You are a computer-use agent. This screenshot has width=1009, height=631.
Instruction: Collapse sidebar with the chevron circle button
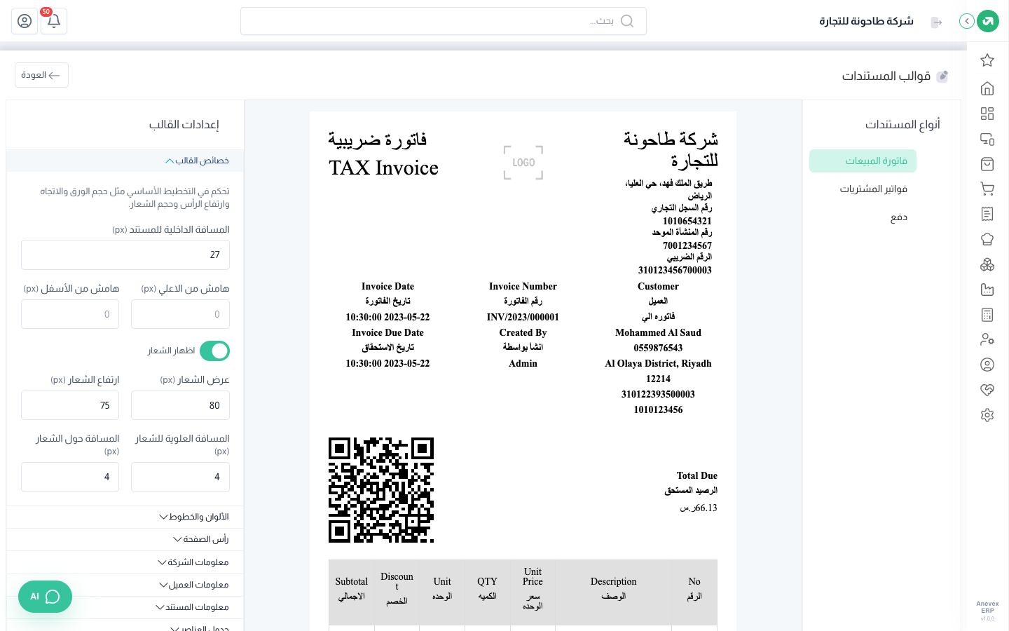[967, 21]
